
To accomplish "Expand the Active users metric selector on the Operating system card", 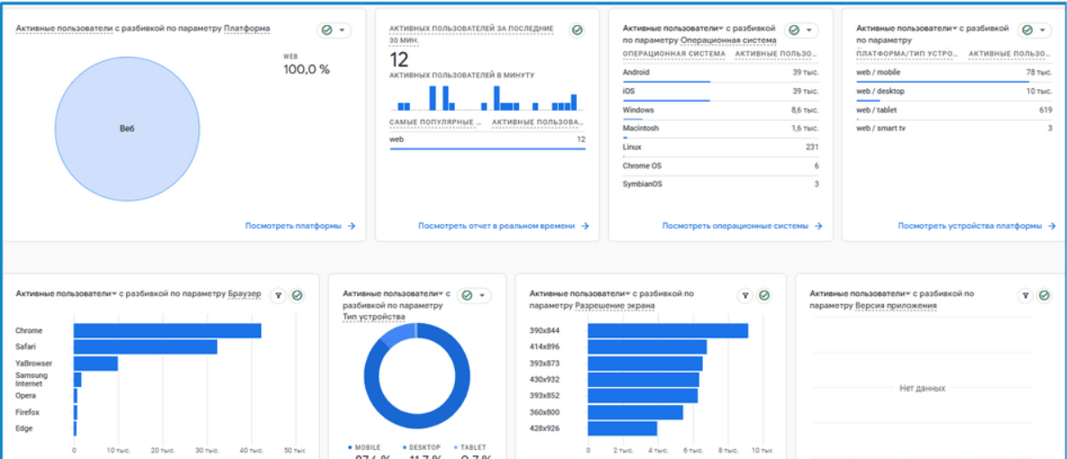I will click(x=721, y=29).
